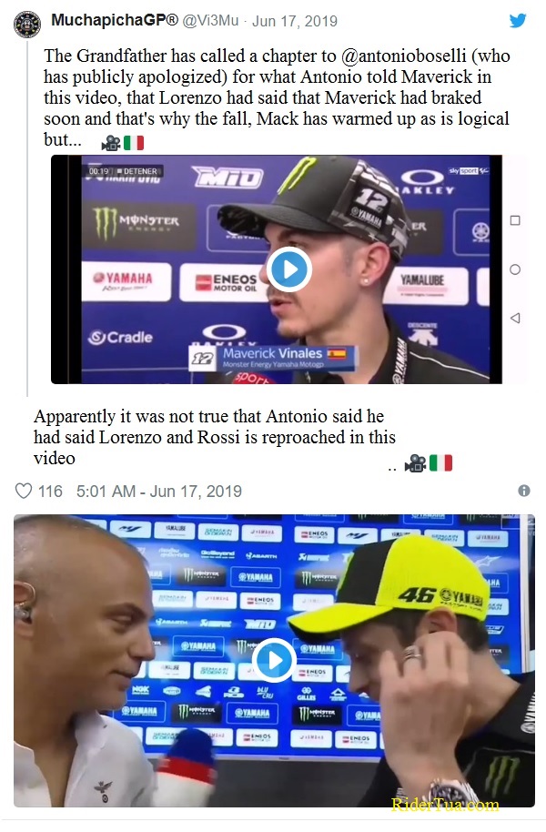The width and height of the screenshot is (546, 832).
Task: Tap the Android square recents icon
Action: (515, 220)
